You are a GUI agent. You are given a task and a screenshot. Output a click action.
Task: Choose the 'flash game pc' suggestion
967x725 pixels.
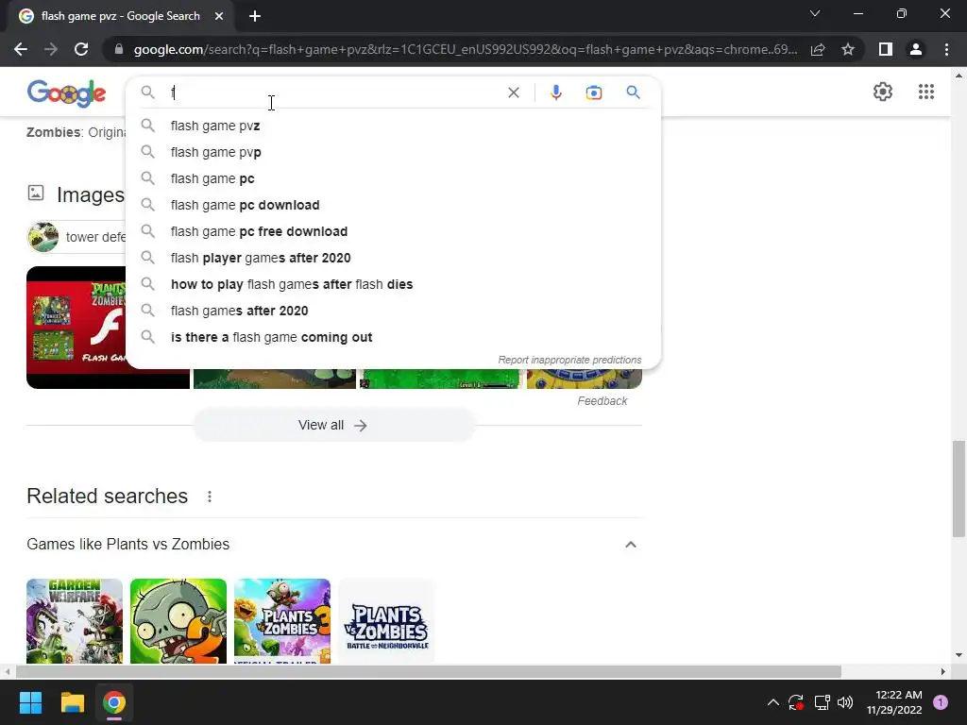pyautogui.click(x=394, y=178)
